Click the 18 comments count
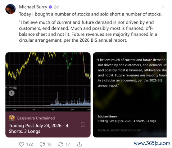Viewport: 172px width, 148px height. coord(49,144)
